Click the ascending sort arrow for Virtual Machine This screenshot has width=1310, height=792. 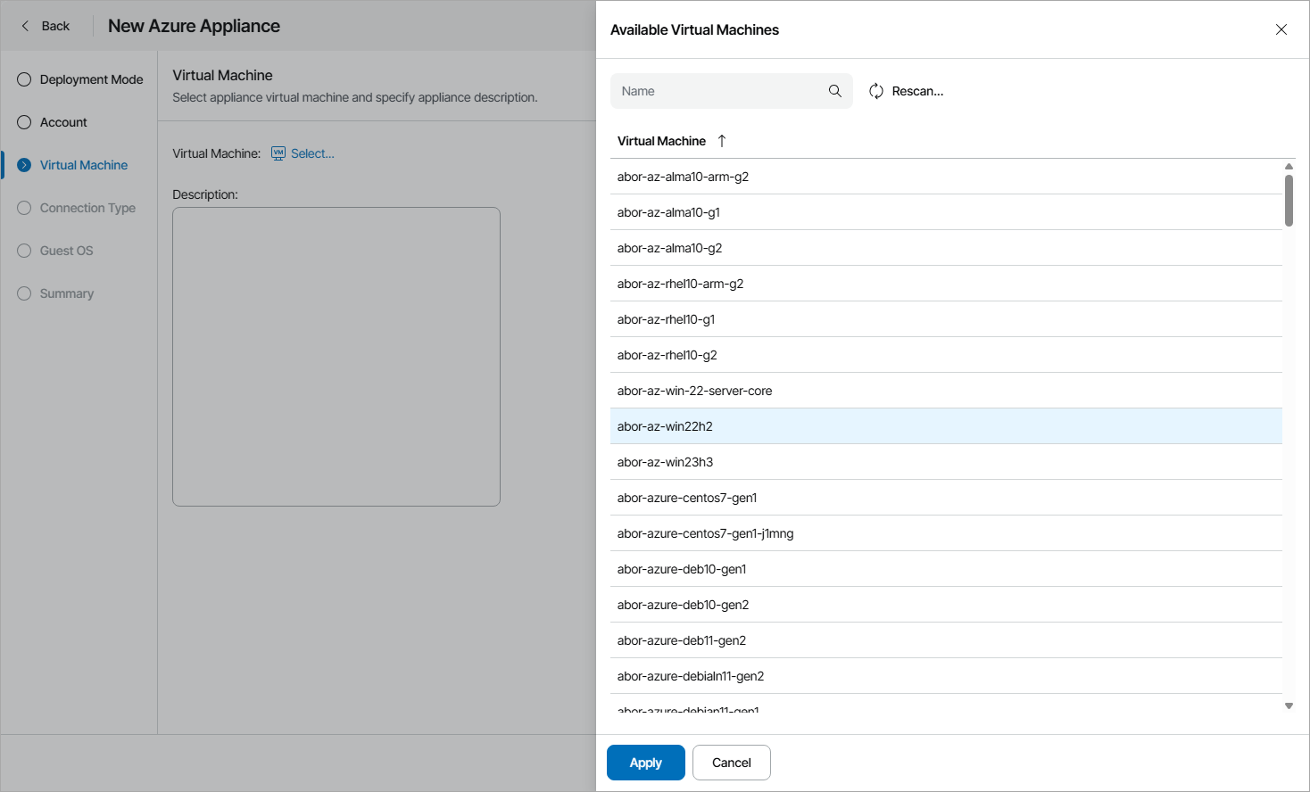pos(721,140)
